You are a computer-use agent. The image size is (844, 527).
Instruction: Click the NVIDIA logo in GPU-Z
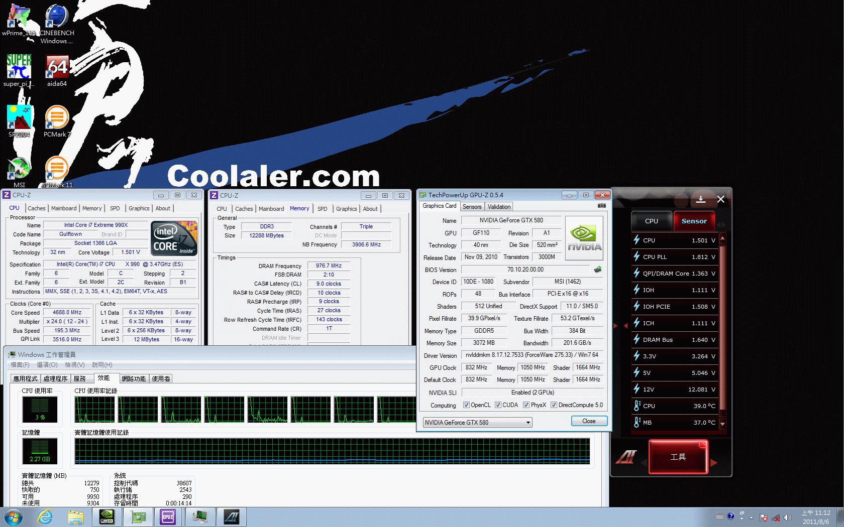coord(584,238)
